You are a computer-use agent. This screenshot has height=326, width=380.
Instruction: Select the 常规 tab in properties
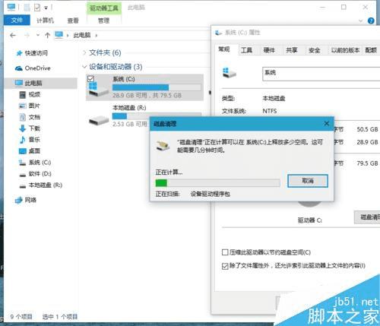224,49
